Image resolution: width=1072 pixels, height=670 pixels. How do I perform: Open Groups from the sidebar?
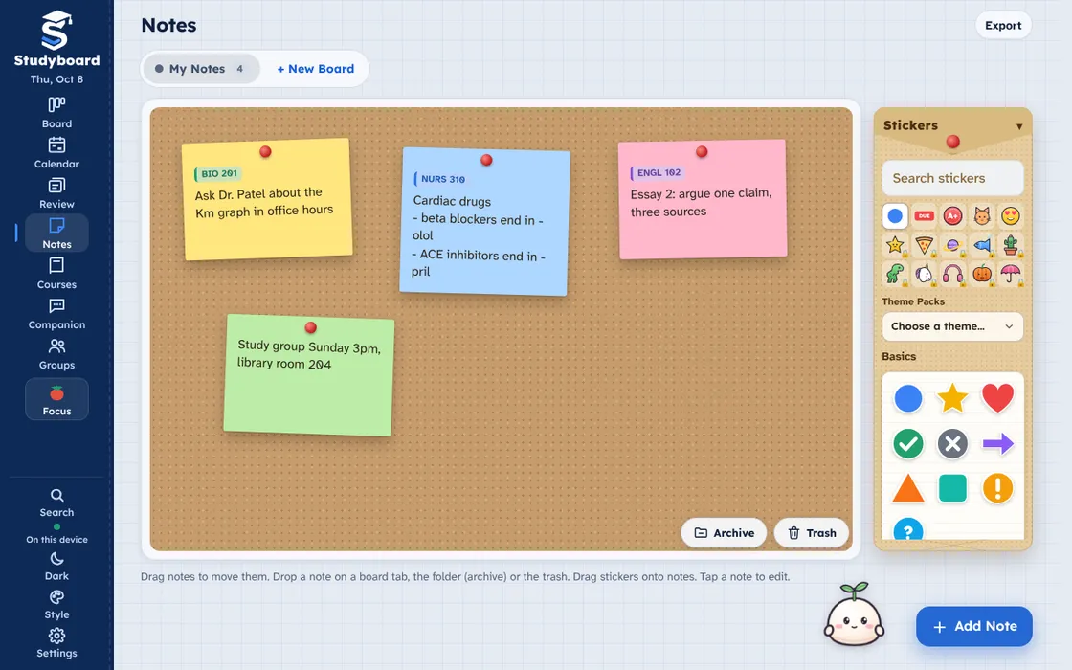[56, 355]
